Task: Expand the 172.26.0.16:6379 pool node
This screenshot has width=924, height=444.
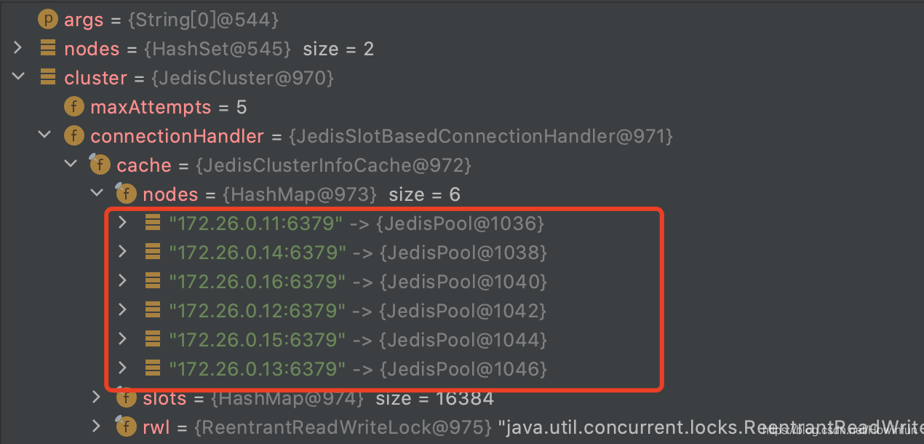Action: tap(124, 281)
